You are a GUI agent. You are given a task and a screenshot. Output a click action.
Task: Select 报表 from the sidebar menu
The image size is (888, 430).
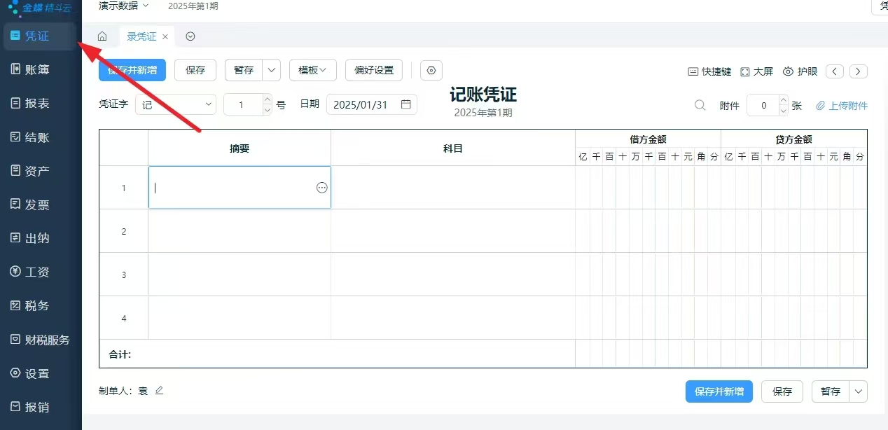coord(38,103)
